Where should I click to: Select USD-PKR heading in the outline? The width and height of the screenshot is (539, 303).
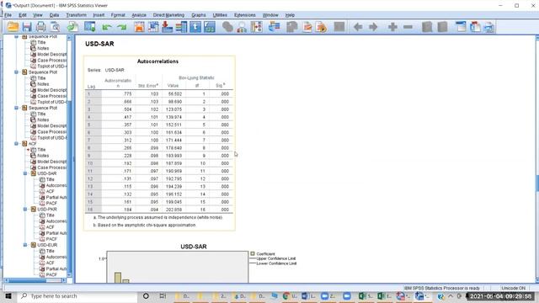pos(47,210)
